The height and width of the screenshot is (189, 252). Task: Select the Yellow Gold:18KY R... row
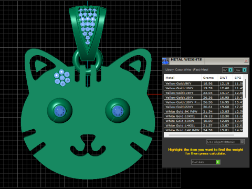pyautogui.click(x=204, y=102)
